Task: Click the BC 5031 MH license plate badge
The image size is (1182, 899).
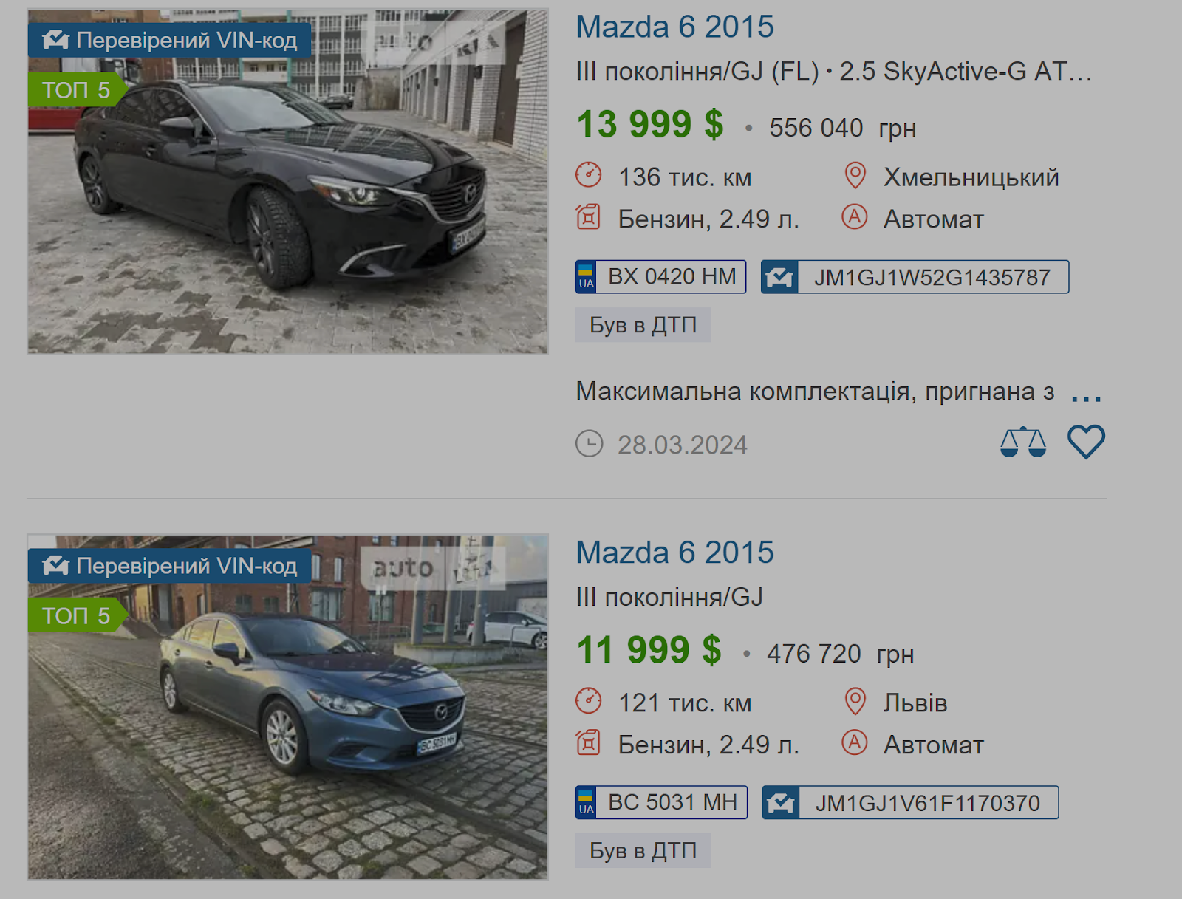Action: tap(662, 803)
